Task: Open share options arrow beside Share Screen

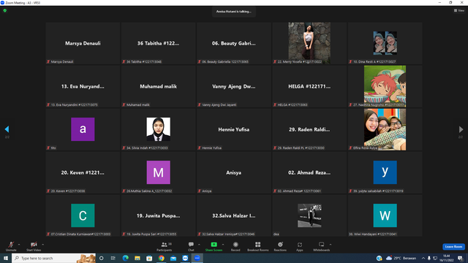Action: click(x=223, y=245)
